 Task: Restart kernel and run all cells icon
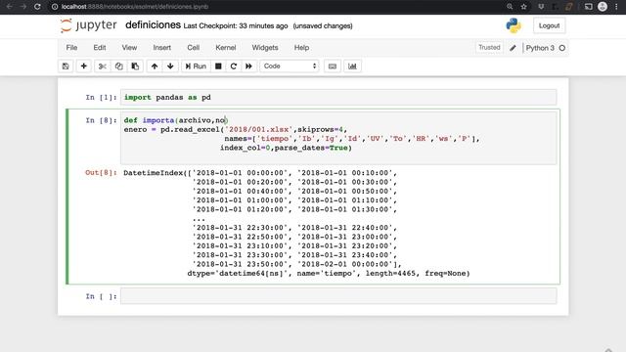click(248, 66)
